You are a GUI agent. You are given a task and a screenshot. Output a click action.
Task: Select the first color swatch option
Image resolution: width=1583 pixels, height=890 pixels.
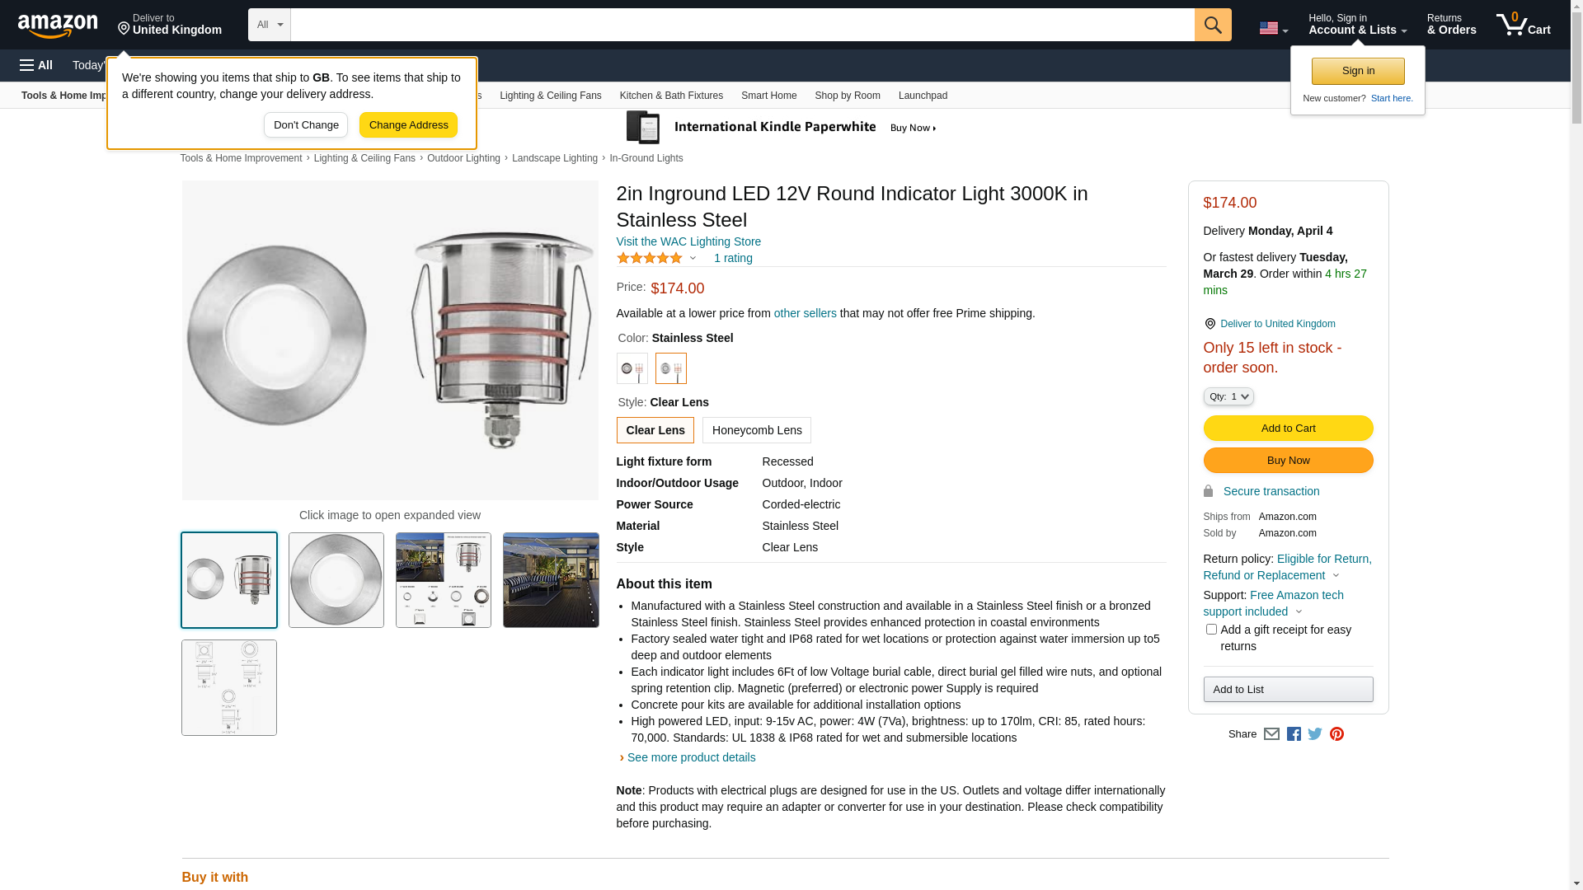tap(632, 368)
